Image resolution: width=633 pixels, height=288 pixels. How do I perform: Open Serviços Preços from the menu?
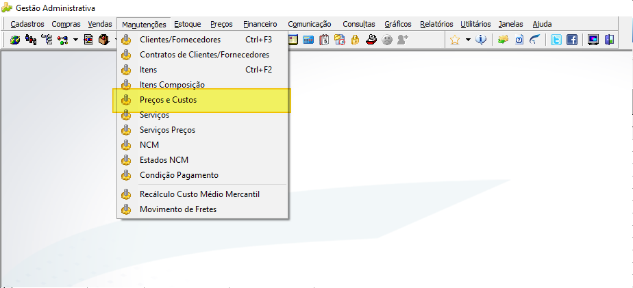203,130
